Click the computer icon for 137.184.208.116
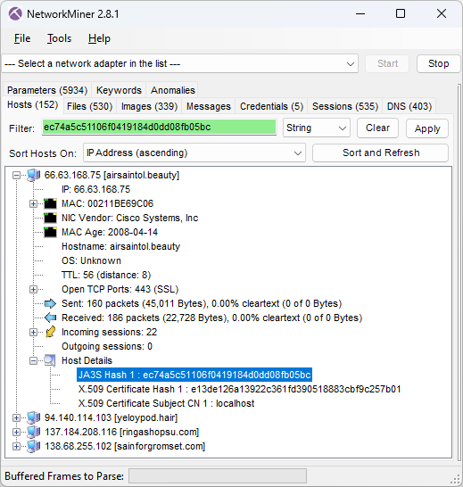Screen dimensions: 463x487 click(x=33, y=432)
